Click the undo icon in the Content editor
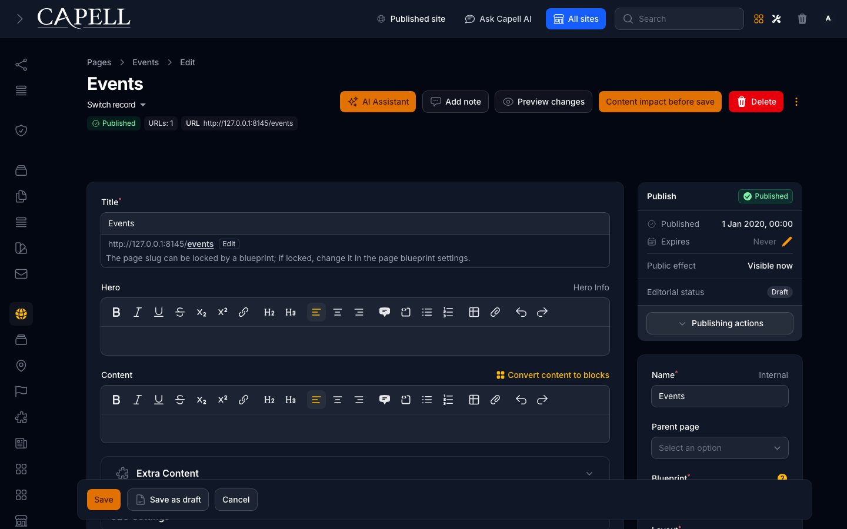The width and height of the screenshot is (847, 529). pyautogui.click(x=521, y=400)
